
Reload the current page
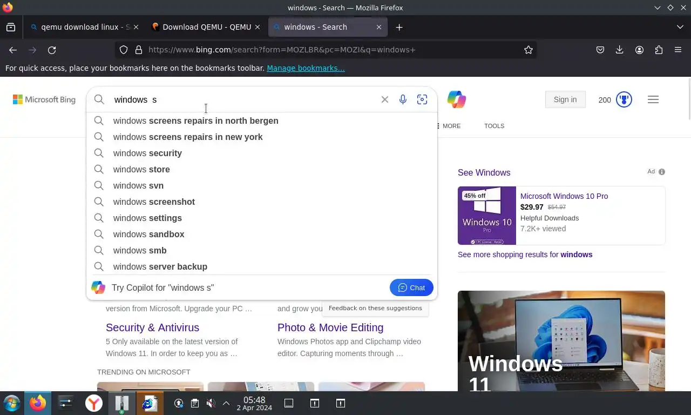point(52,50)
